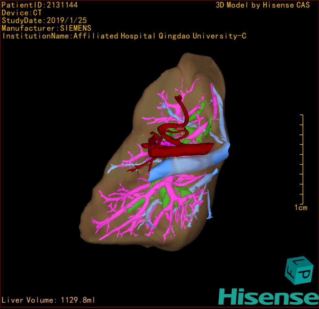Viewport: 319px width, 309px height.
Task: Click the "3D Model by Hisense CAS" caption
Action: pos(263,5)
